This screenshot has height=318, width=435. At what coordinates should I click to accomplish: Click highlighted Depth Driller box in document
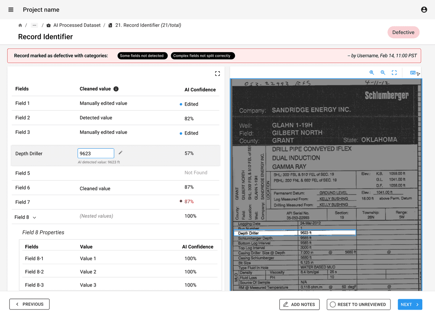point(295,233)
